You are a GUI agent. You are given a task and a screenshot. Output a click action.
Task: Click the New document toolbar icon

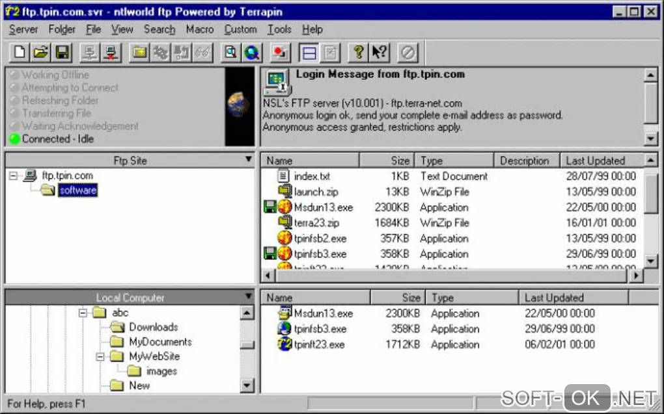coord(20,53)
